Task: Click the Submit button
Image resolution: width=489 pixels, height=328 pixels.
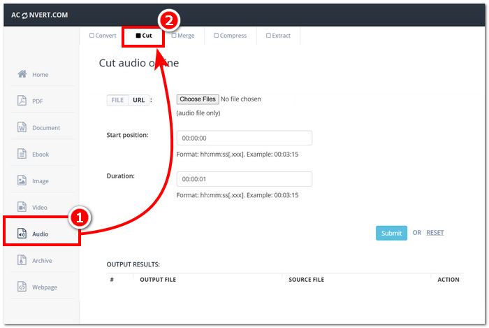Action: 391,233
